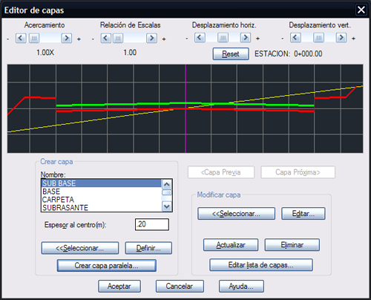Click left arrow of Desplazamiento horiz.
Image resolution: width=371 pixels, height=300 pixels.
pos(200,38)
